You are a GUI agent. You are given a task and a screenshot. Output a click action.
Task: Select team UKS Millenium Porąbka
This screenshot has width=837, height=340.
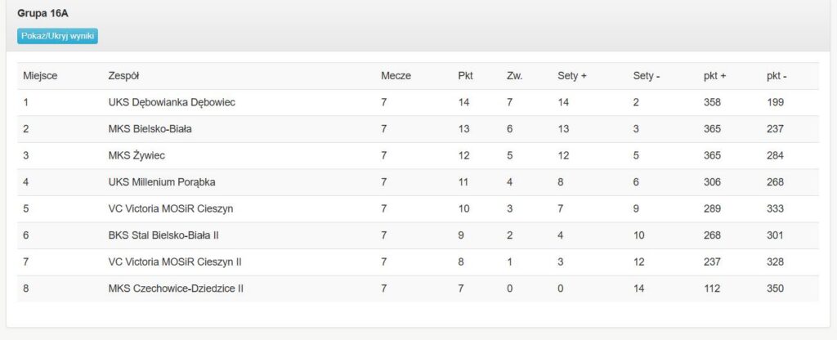[162, 182]
